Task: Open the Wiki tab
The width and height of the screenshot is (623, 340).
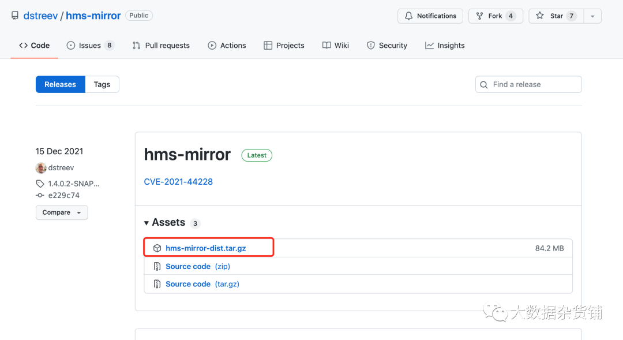Action: click(x=336, y=46)
